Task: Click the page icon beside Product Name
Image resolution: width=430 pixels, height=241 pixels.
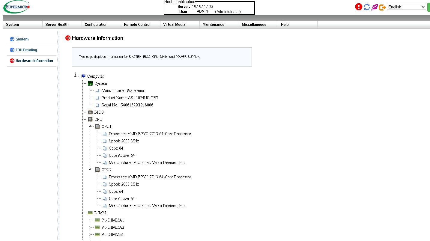Action: click(97, 98)
